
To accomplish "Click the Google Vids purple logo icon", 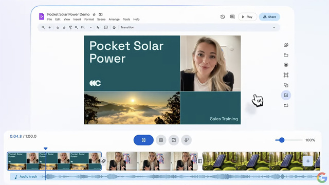I will tap(42, 16).
